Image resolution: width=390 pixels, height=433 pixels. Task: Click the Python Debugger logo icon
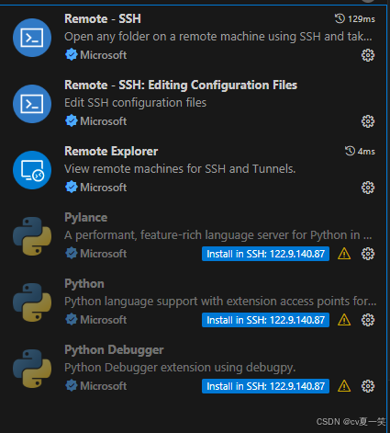click(x=32, y=369)
